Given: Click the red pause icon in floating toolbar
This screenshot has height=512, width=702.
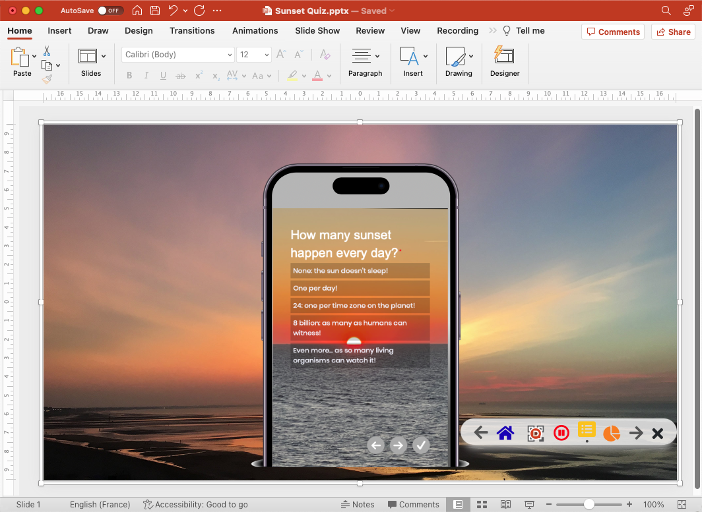Looking at the screenshot, I should pyautogui.click(x=561, y=433).
